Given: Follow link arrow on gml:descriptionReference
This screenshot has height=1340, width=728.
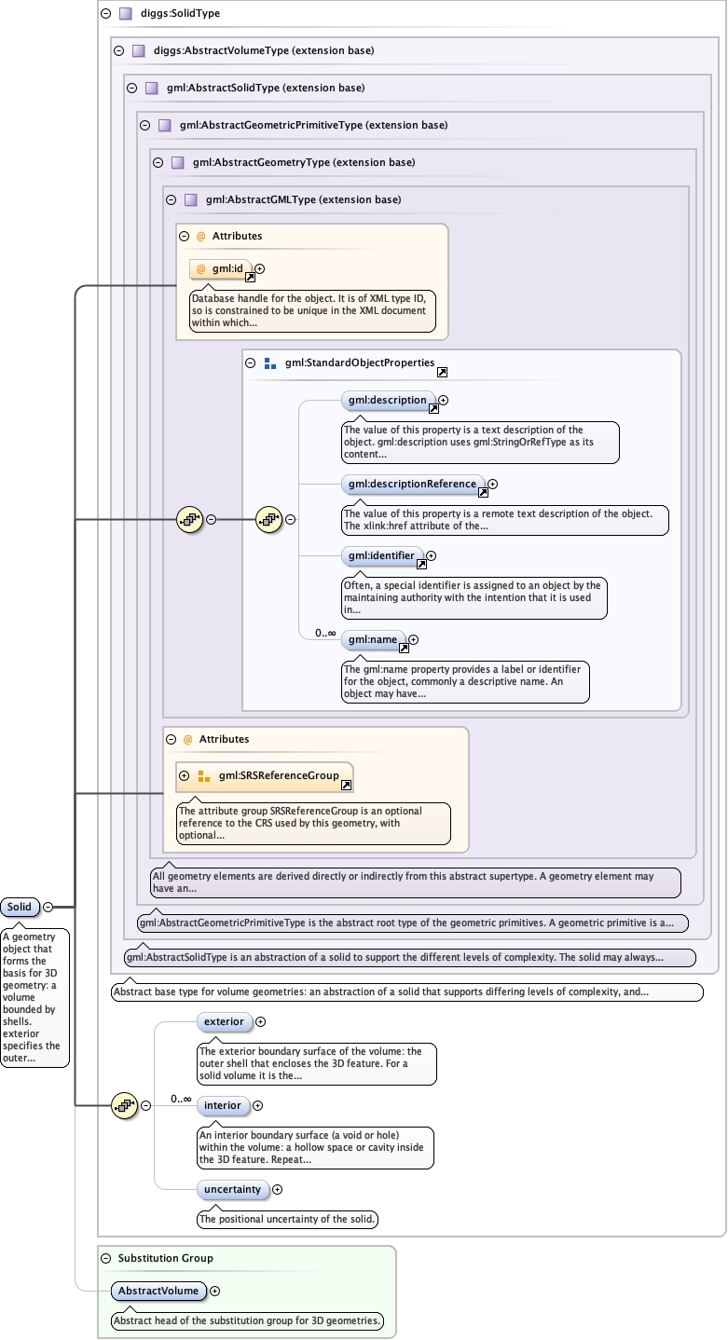Looking at the screenshot, I should (483, 493).
